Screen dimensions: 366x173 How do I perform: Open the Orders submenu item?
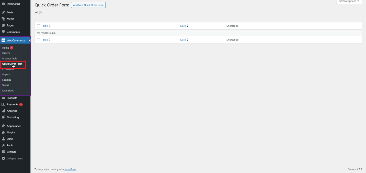(6, 53)
